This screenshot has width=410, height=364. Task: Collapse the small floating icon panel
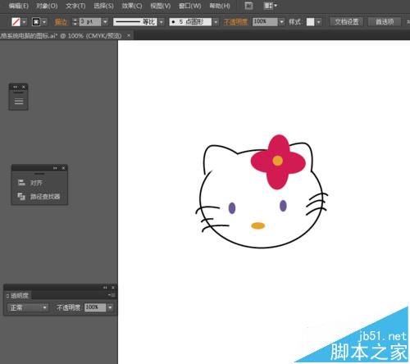[16, 87]
